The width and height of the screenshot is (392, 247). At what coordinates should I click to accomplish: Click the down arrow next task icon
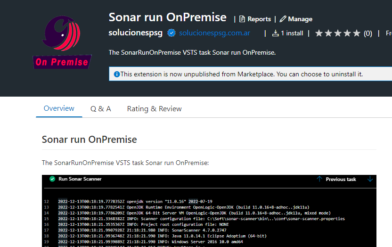point(370,179)
